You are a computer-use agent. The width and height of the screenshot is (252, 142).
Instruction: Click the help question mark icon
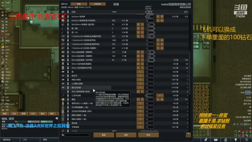(x=188, y=135)
